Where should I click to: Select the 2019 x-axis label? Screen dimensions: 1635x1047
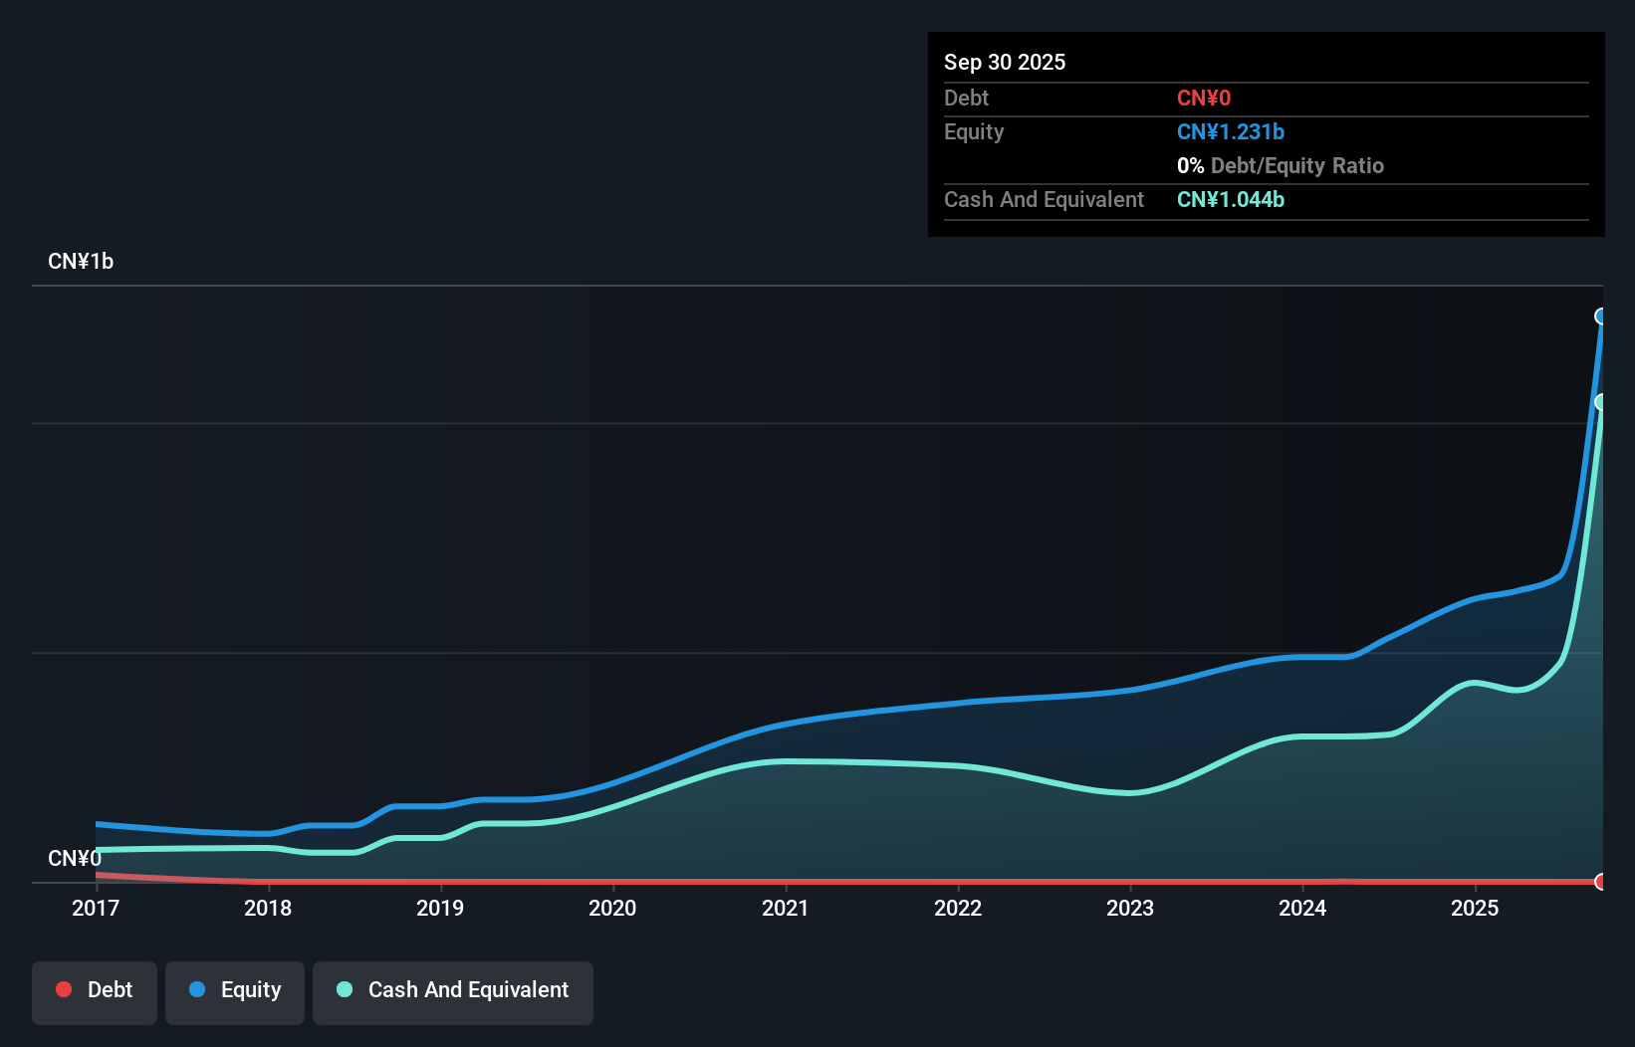pyautogui.click(x=440, y=908)
